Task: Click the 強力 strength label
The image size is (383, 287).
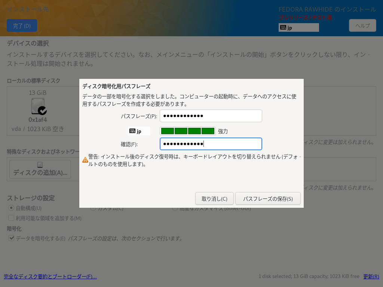Action: click(x=223, y=131)
